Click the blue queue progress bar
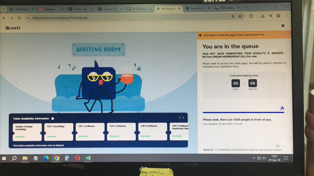Image resolution: width=314 pixels, height=176 pixels. click(x=243, y=112)
